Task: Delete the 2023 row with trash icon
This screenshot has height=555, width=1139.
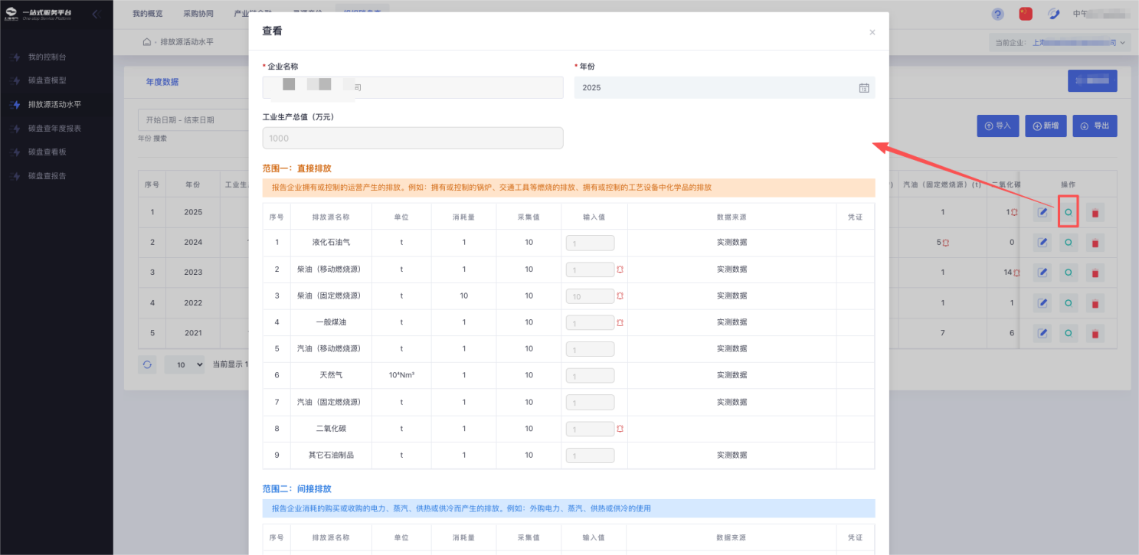Action: tap(1095, 273)
